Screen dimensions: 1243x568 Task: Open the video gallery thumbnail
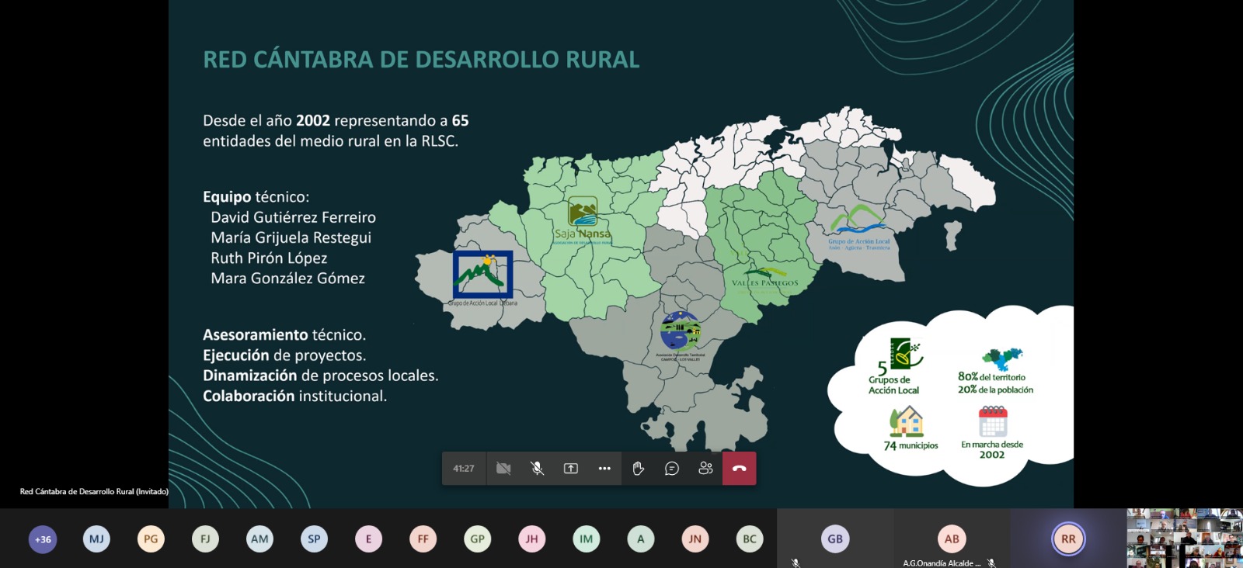point(1185,539)
